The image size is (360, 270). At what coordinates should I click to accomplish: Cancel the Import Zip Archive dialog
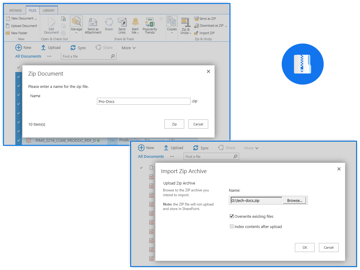pyautogui.click(x=329, y=247)
